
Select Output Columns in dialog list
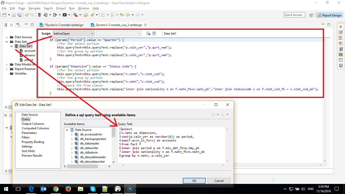pyautogui.click(x=33, y=124)
